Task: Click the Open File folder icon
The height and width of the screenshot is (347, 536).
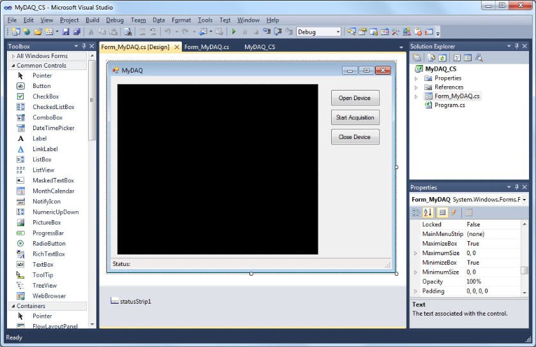Action: [38, 32]
